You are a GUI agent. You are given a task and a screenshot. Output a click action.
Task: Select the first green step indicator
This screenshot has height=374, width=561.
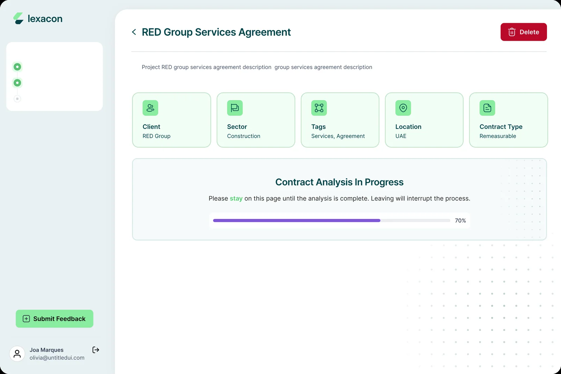coord(17,67)
